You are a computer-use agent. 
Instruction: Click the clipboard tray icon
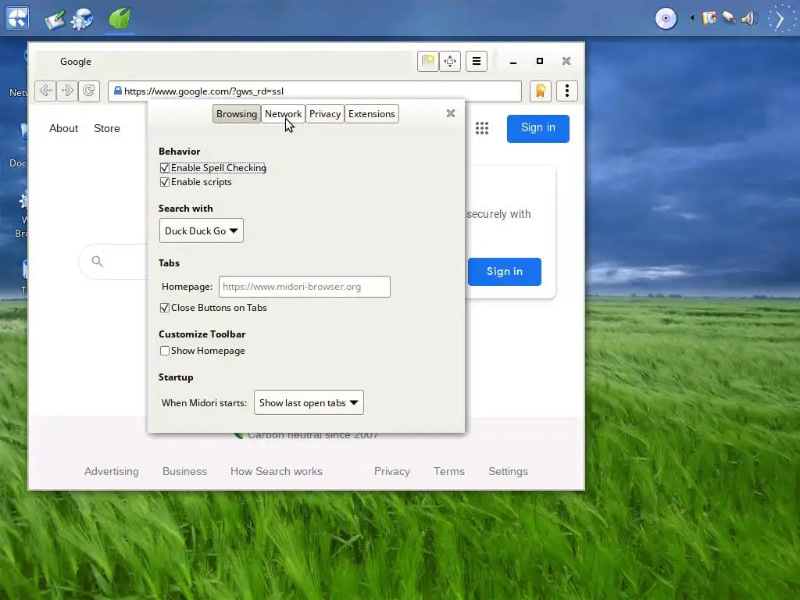pyautogui.click(x=709, y=19)
